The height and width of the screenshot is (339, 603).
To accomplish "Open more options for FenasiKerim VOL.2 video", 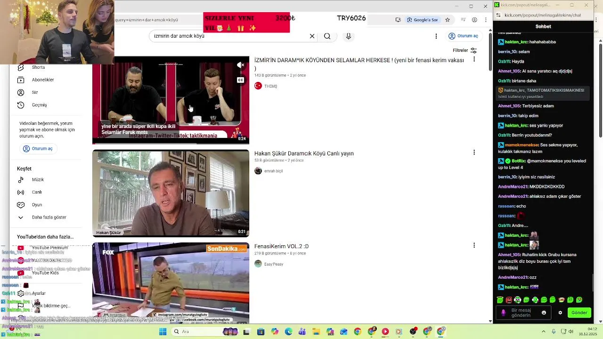I will (x=474, y=245).
